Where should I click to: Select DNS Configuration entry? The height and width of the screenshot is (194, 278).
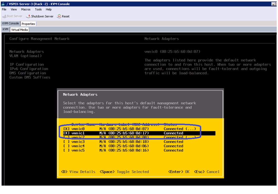coord(28,73)
